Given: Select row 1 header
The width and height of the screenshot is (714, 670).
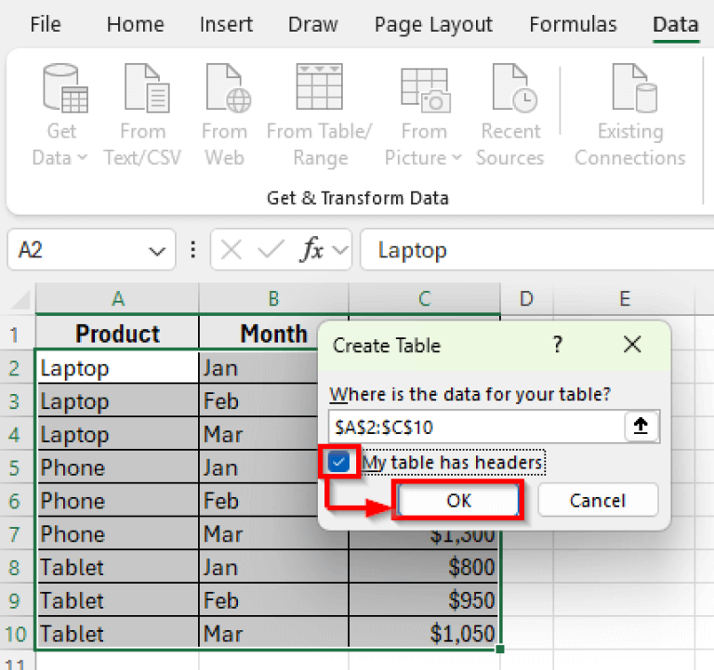Looking at the screenshot, I should click(18, 334).
